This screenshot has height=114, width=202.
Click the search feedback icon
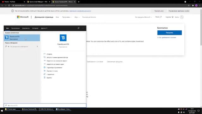pos(79,28)
